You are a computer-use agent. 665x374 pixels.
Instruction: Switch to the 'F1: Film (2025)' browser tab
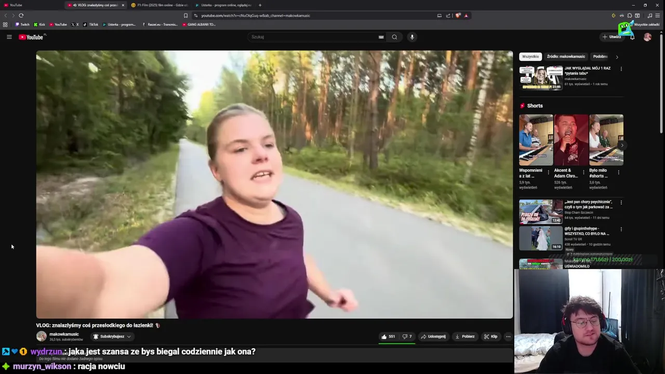pyautogui.click(x=160, y=5)
